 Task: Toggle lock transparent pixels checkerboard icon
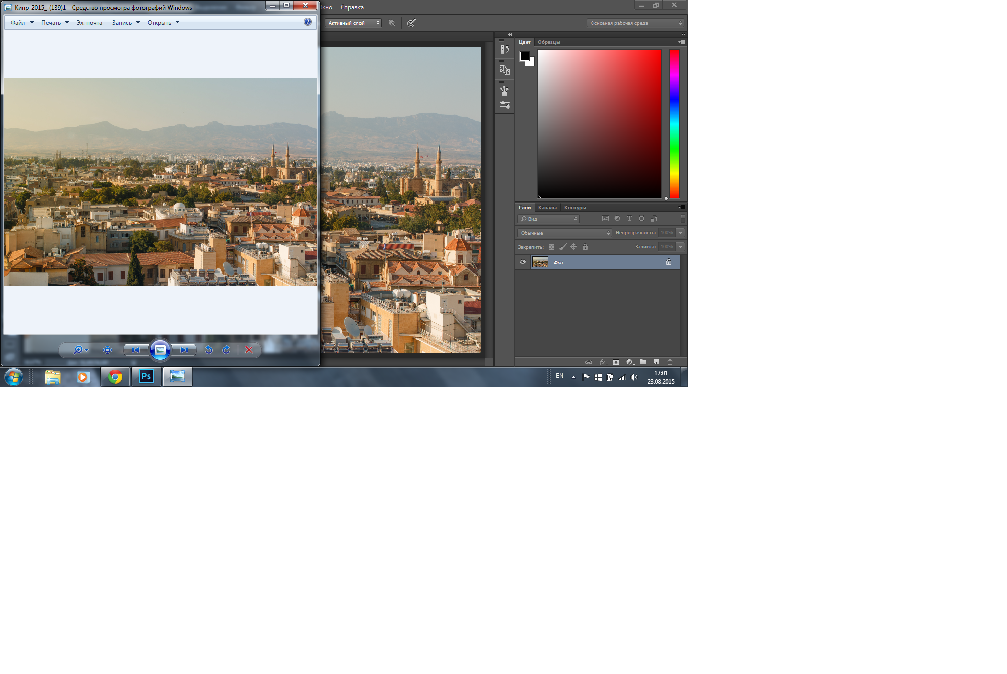pos(551,247)
